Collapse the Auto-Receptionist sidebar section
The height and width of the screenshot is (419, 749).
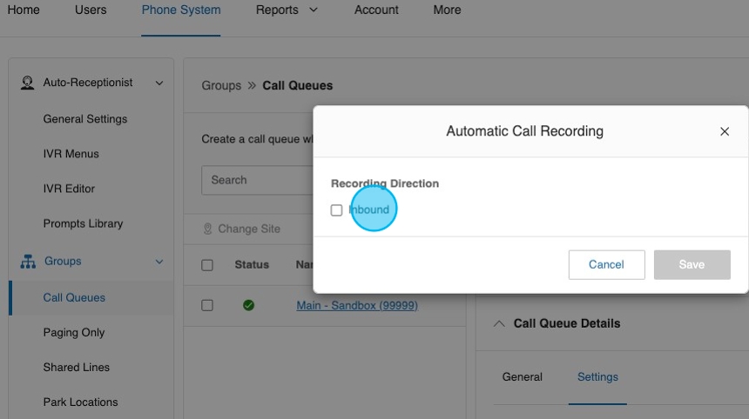159,83
